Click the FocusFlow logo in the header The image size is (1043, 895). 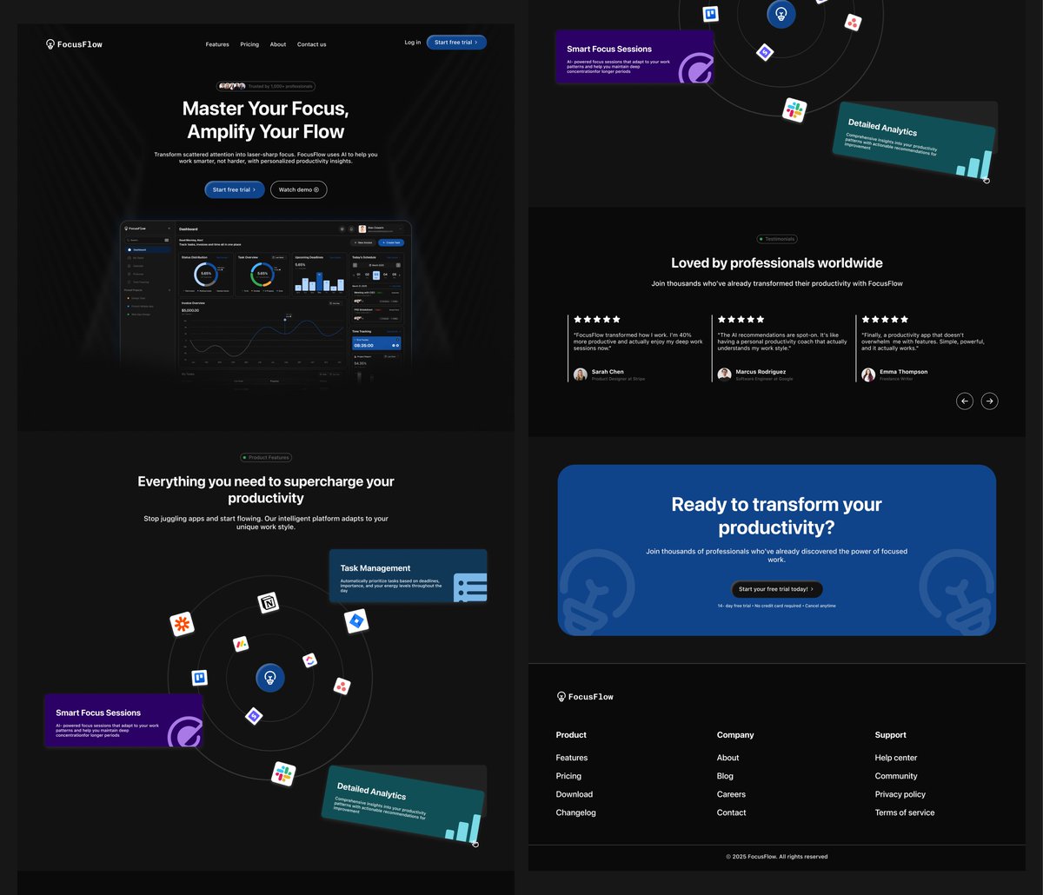point(74,44)
